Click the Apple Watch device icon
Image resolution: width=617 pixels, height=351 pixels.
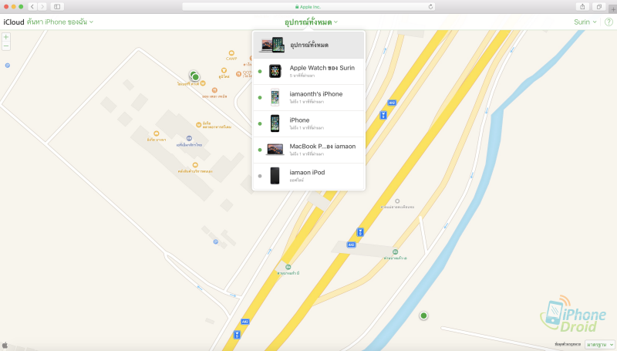tap(275, 71)
